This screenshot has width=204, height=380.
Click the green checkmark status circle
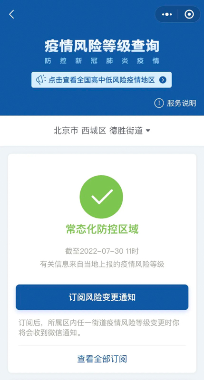click(x=101, y=197)
